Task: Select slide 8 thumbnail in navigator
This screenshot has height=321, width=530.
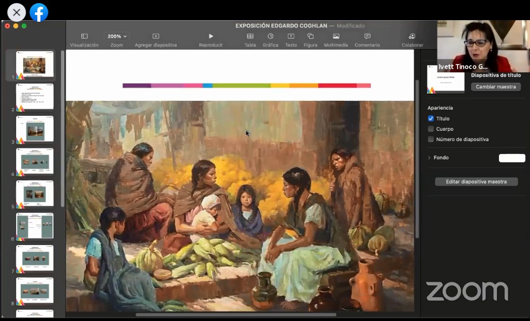Action: (x=35, y=291)
